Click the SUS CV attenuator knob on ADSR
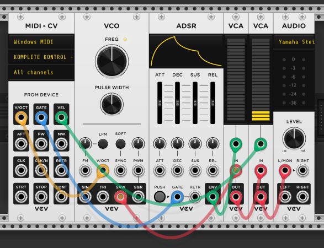Image resolution: width=324 pixels, height=248 pixels. [195, 144]
